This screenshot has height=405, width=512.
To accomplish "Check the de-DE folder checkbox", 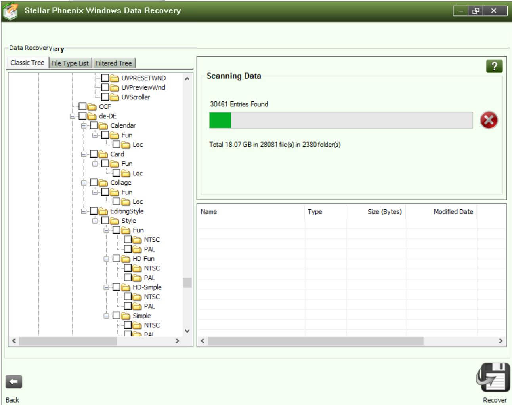I will click(x=82, y=116).
